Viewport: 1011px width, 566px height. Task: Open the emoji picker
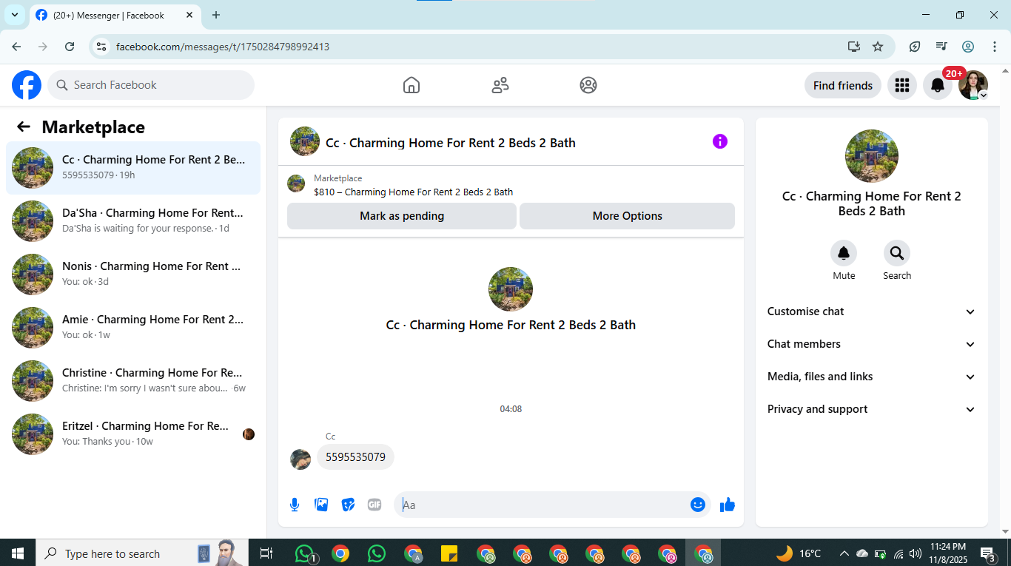pos(698,505)
